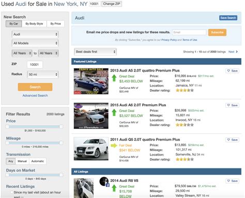Check 'Since my last visit' checkbox
Image resolution: width=245 pixels, height=198 pixels.
click(x=11, y=192)
